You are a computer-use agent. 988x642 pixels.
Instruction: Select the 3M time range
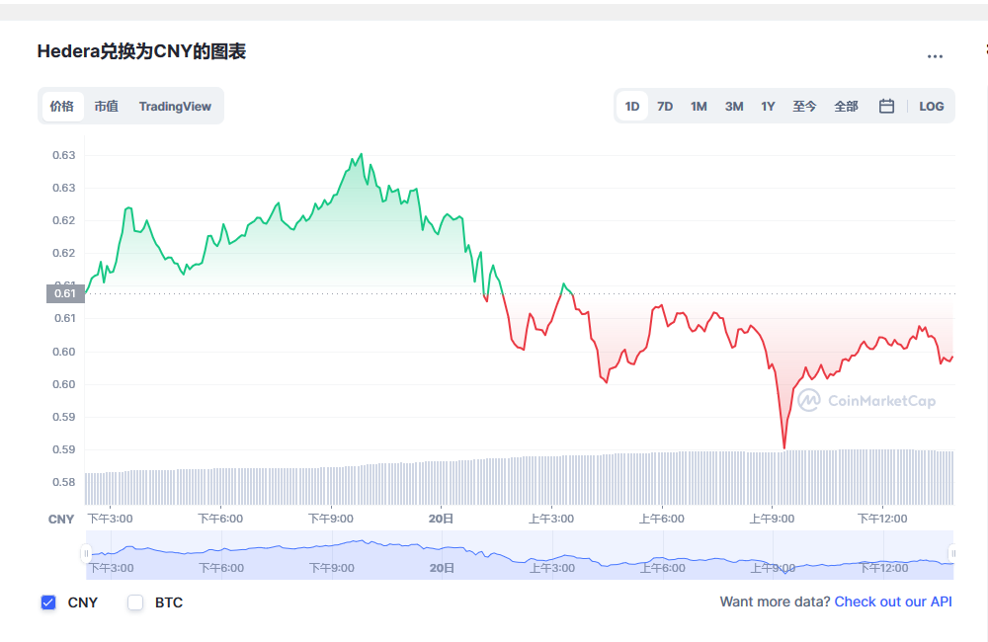point(734,107)
